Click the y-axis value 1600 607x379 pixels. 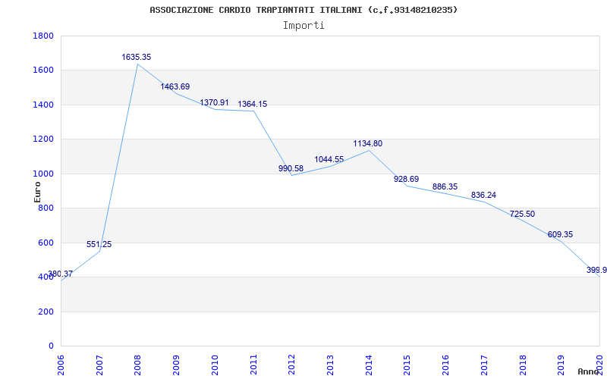point(43,70)
